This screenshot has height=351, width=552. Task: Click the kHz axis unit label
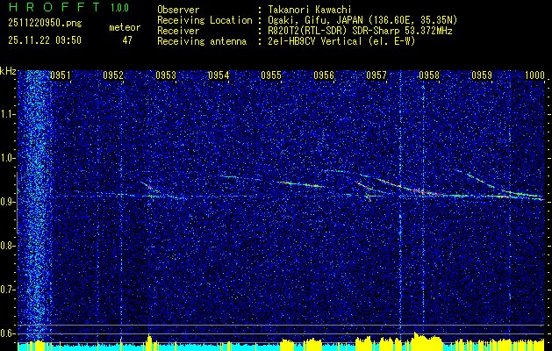pyautogui.click(x=8, y=71)
